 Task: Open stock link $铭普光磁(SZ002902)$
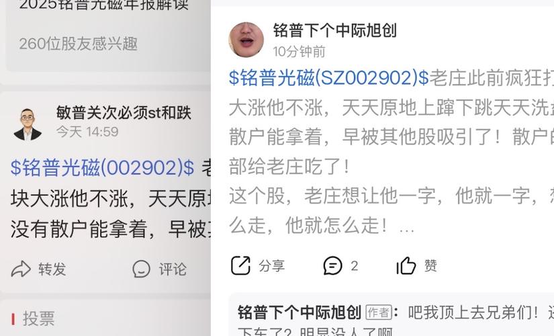coord(328,77)
